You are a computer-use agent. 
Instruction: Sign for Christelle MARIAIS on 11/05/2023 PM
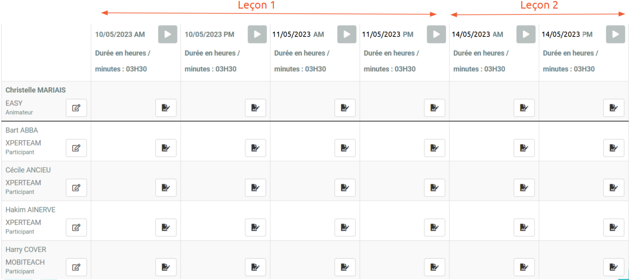tap(435, 108)
